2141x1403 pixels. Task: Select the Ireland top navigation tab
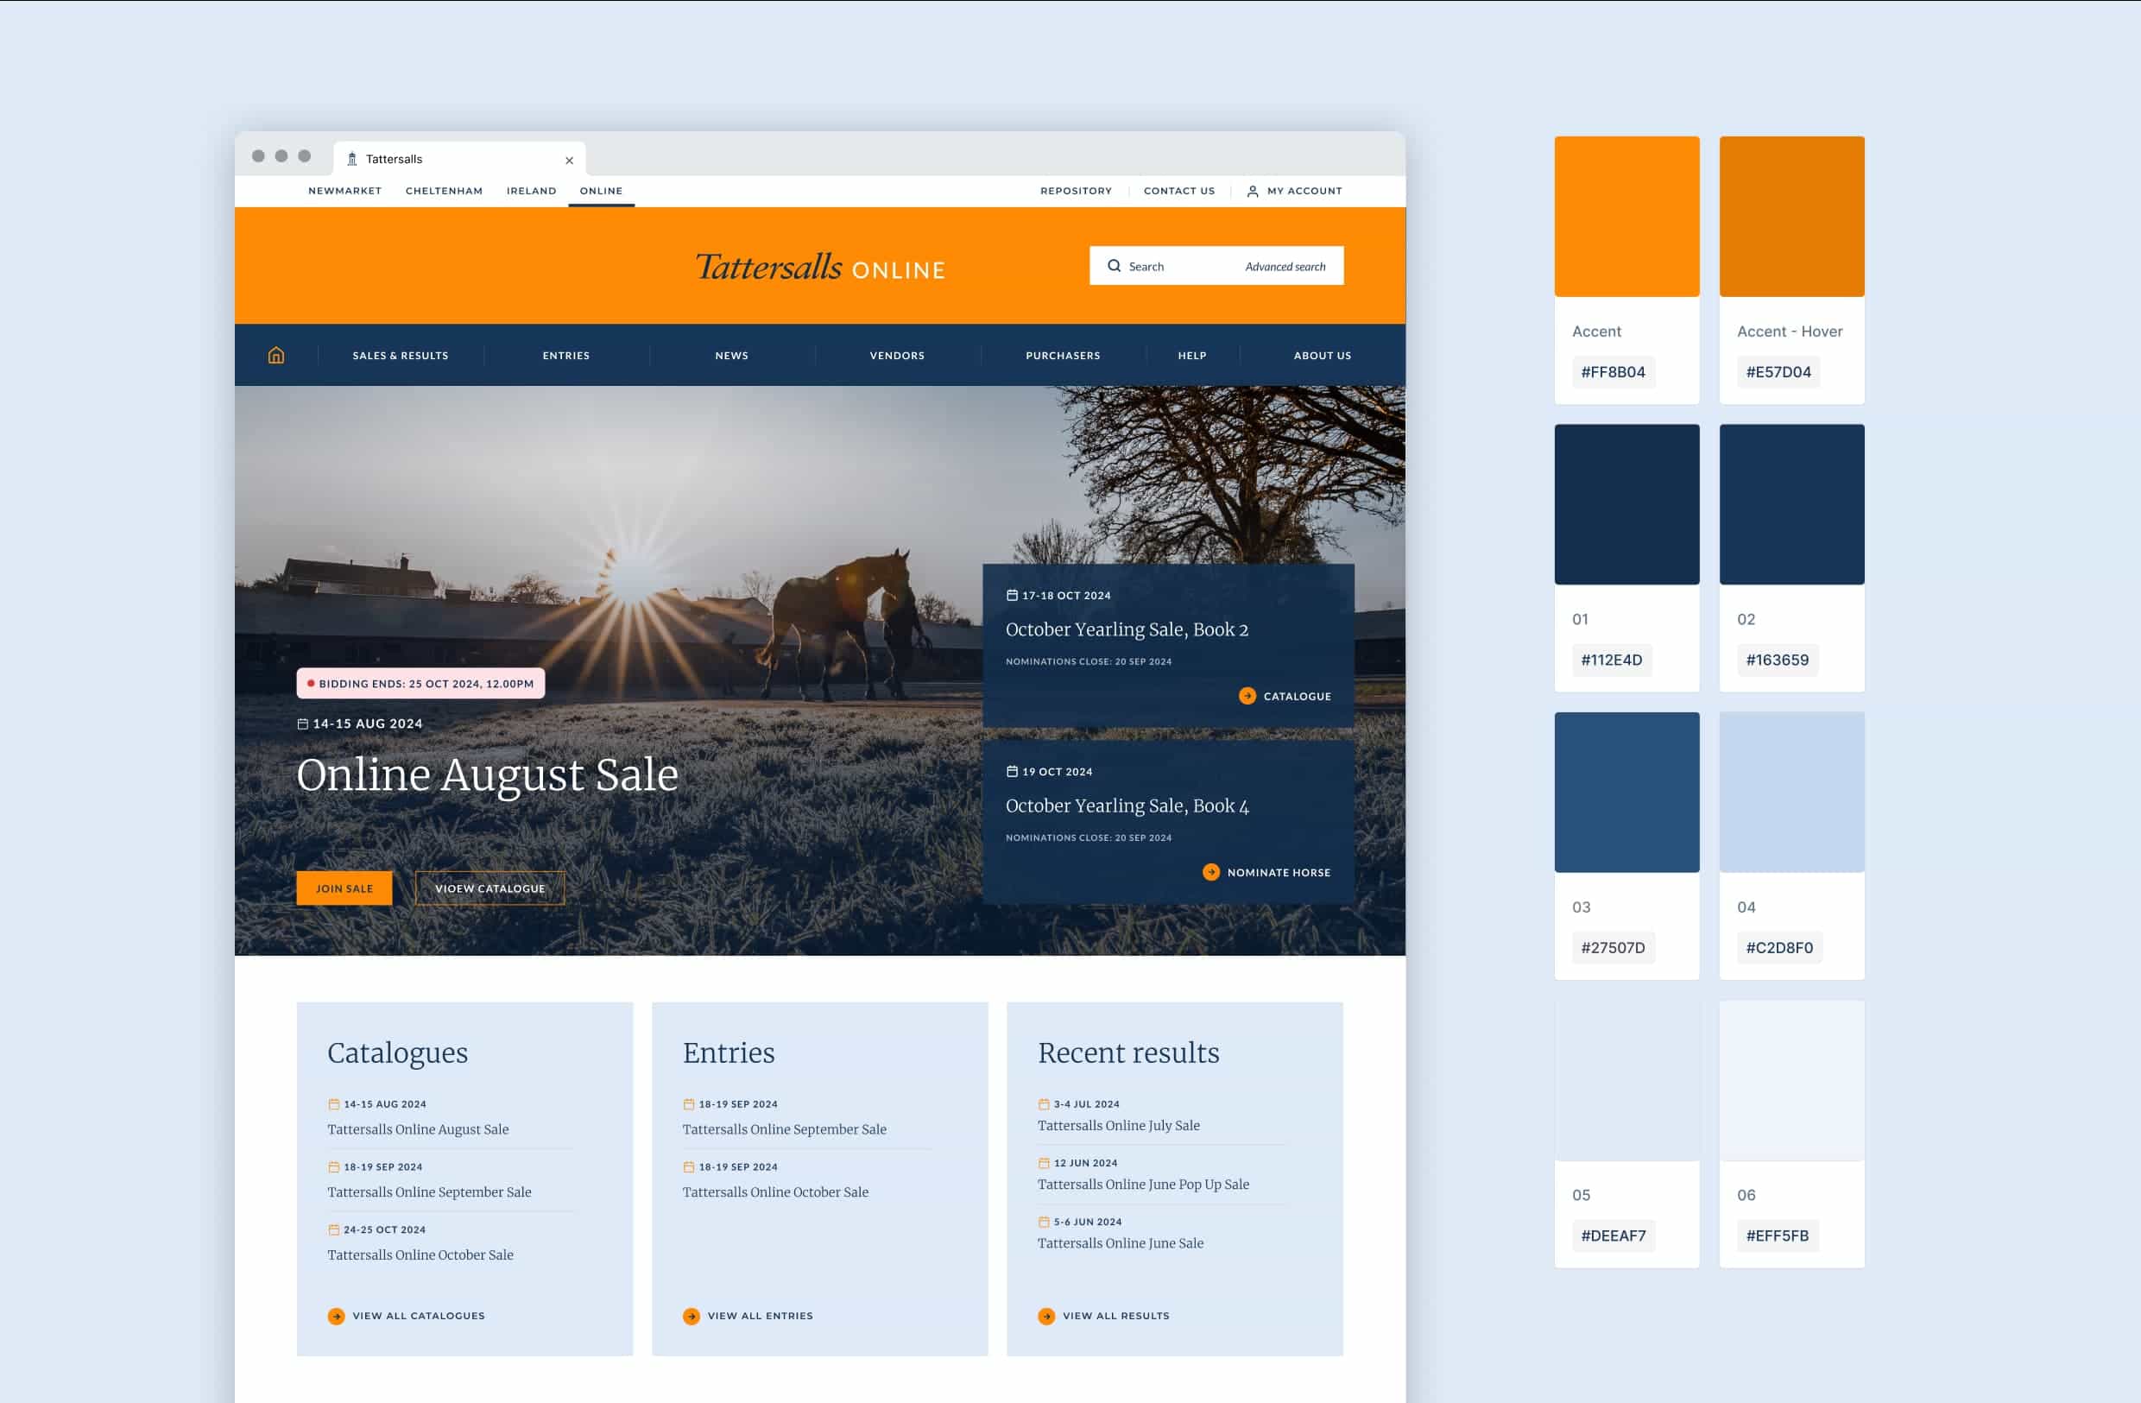coord(531,191)
